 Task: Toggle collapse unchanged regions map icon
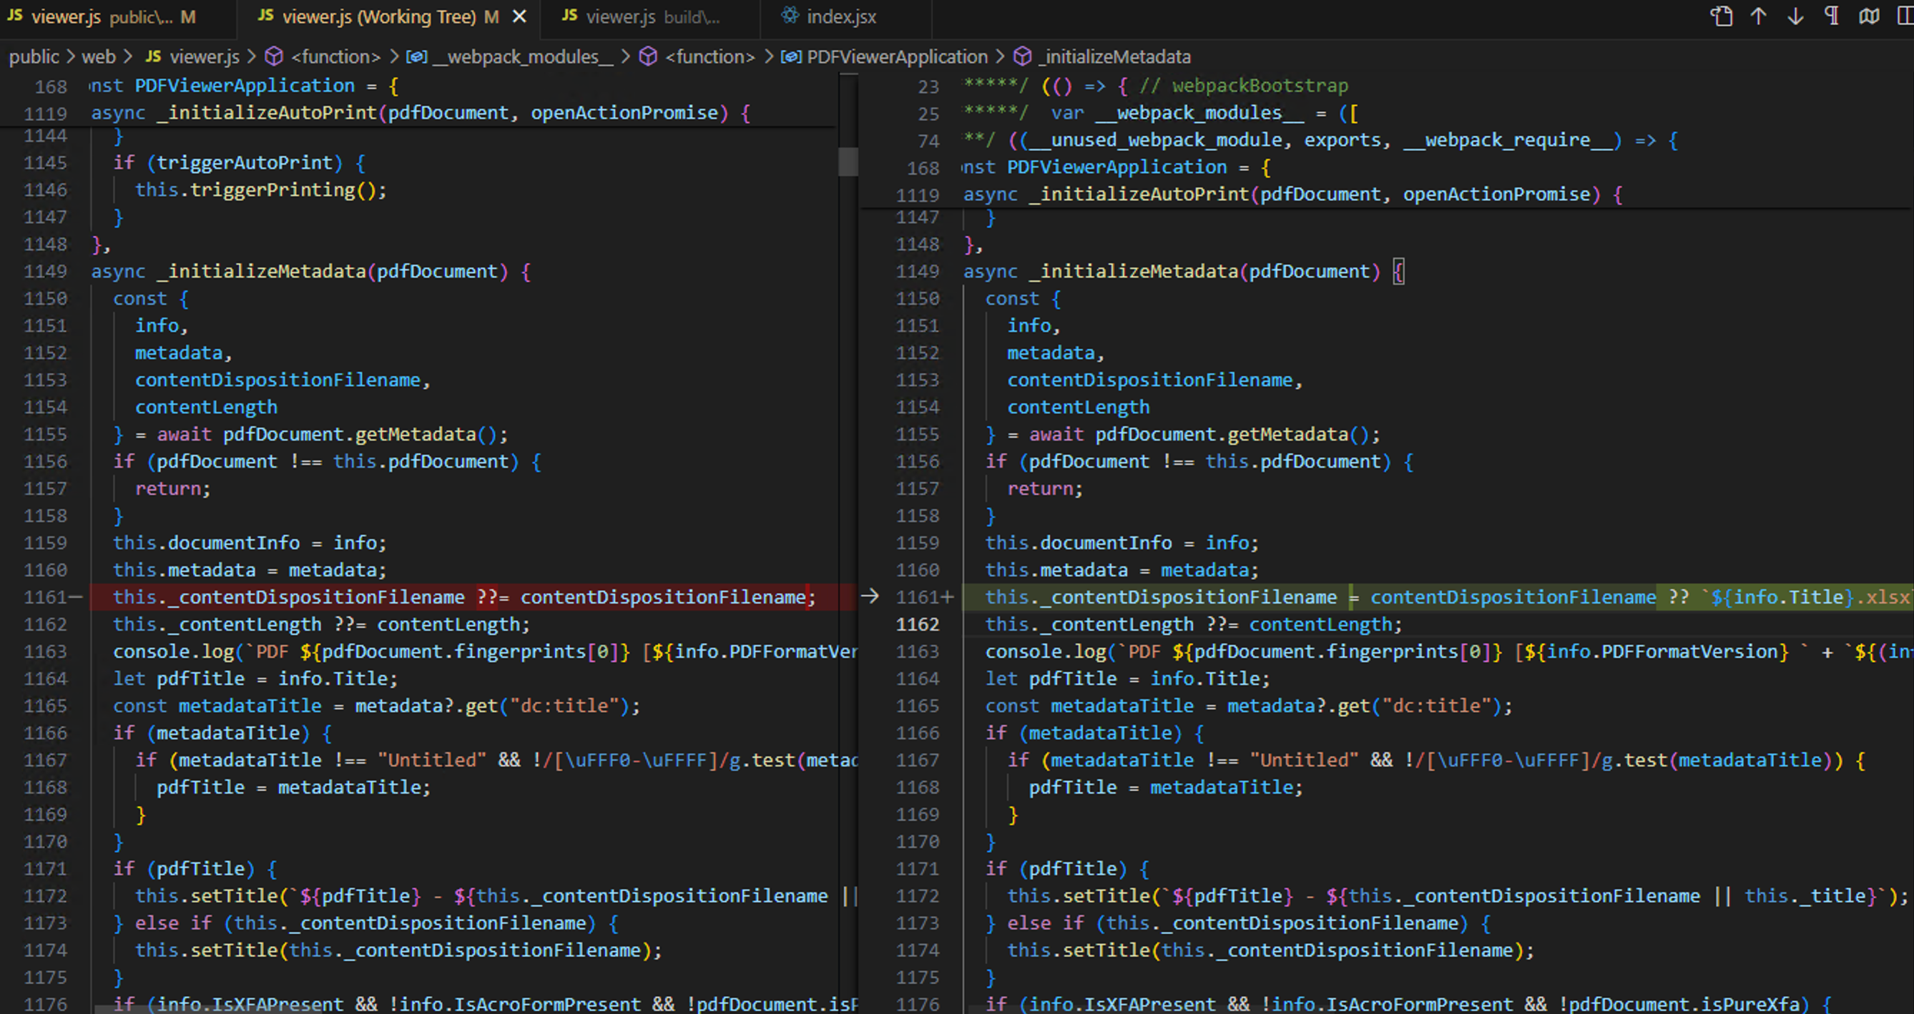pyautogui.click(x=1869, y=16)
